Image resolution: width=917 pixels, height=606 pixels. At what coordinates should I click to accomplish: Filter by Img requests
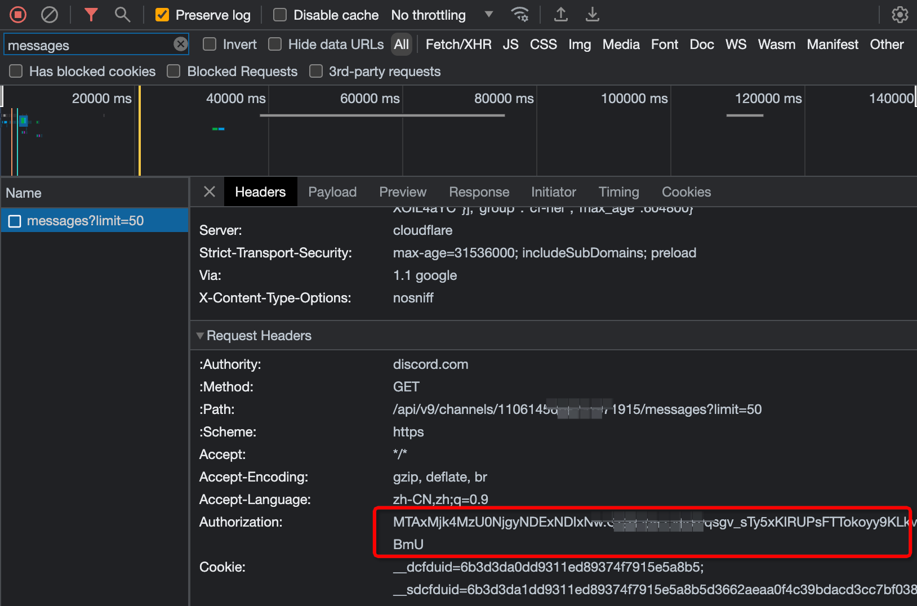(580, 44)
